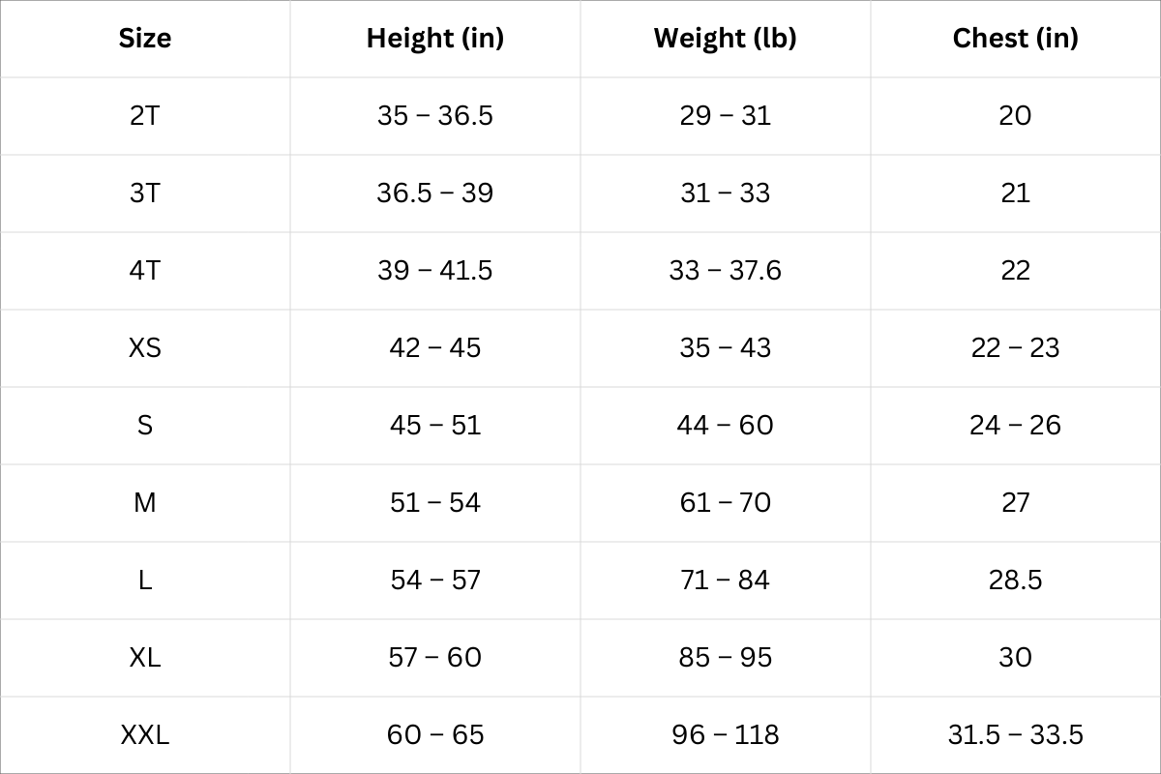The image size is (1161, 774).
Task: Select the height cell 60 – 65
Action: pos(435,735)
